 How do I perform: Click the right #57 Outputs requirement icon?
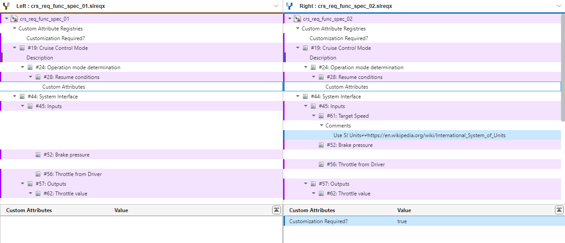click(313, 184)
